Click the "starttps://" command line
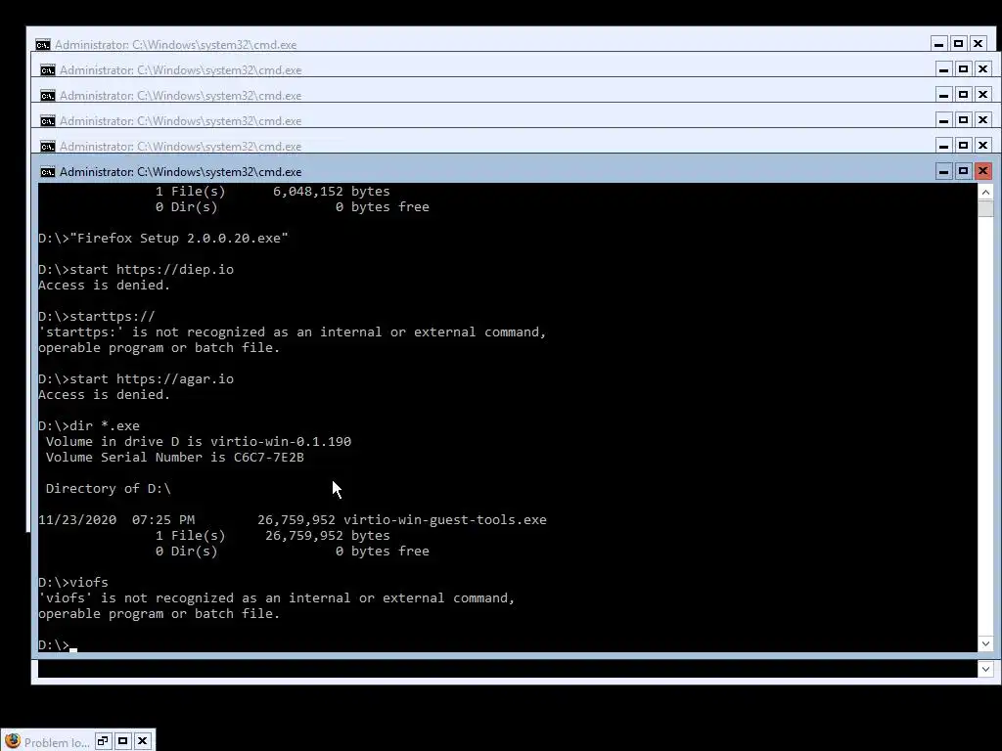The width and height of the screenshot is (1002, 751). pos(96,317)
